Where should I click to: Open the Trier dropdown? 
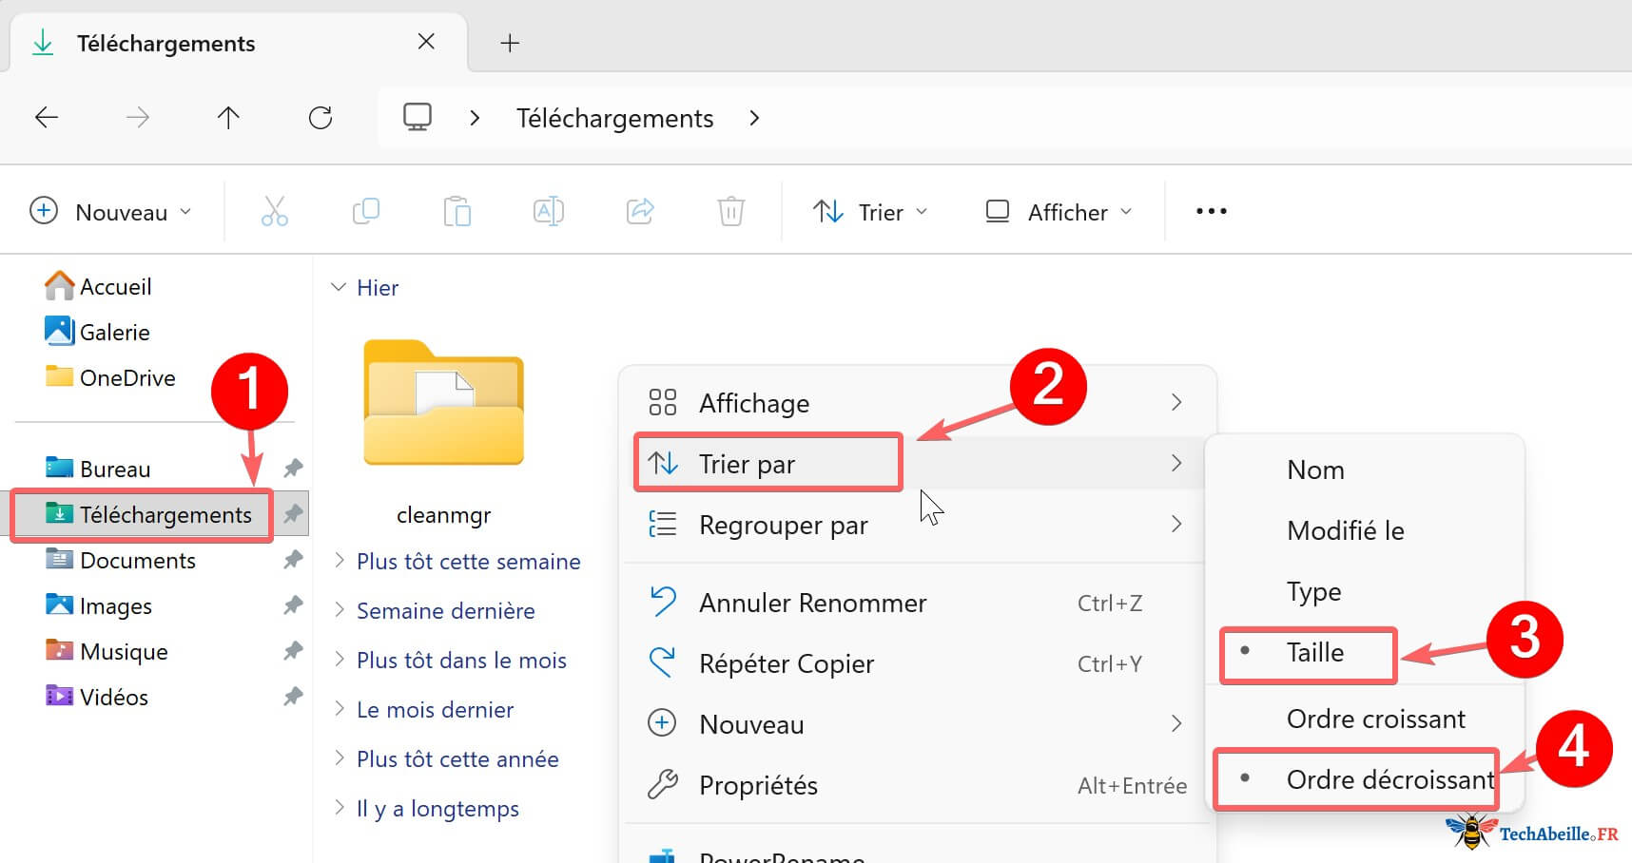tap(869, 211)
